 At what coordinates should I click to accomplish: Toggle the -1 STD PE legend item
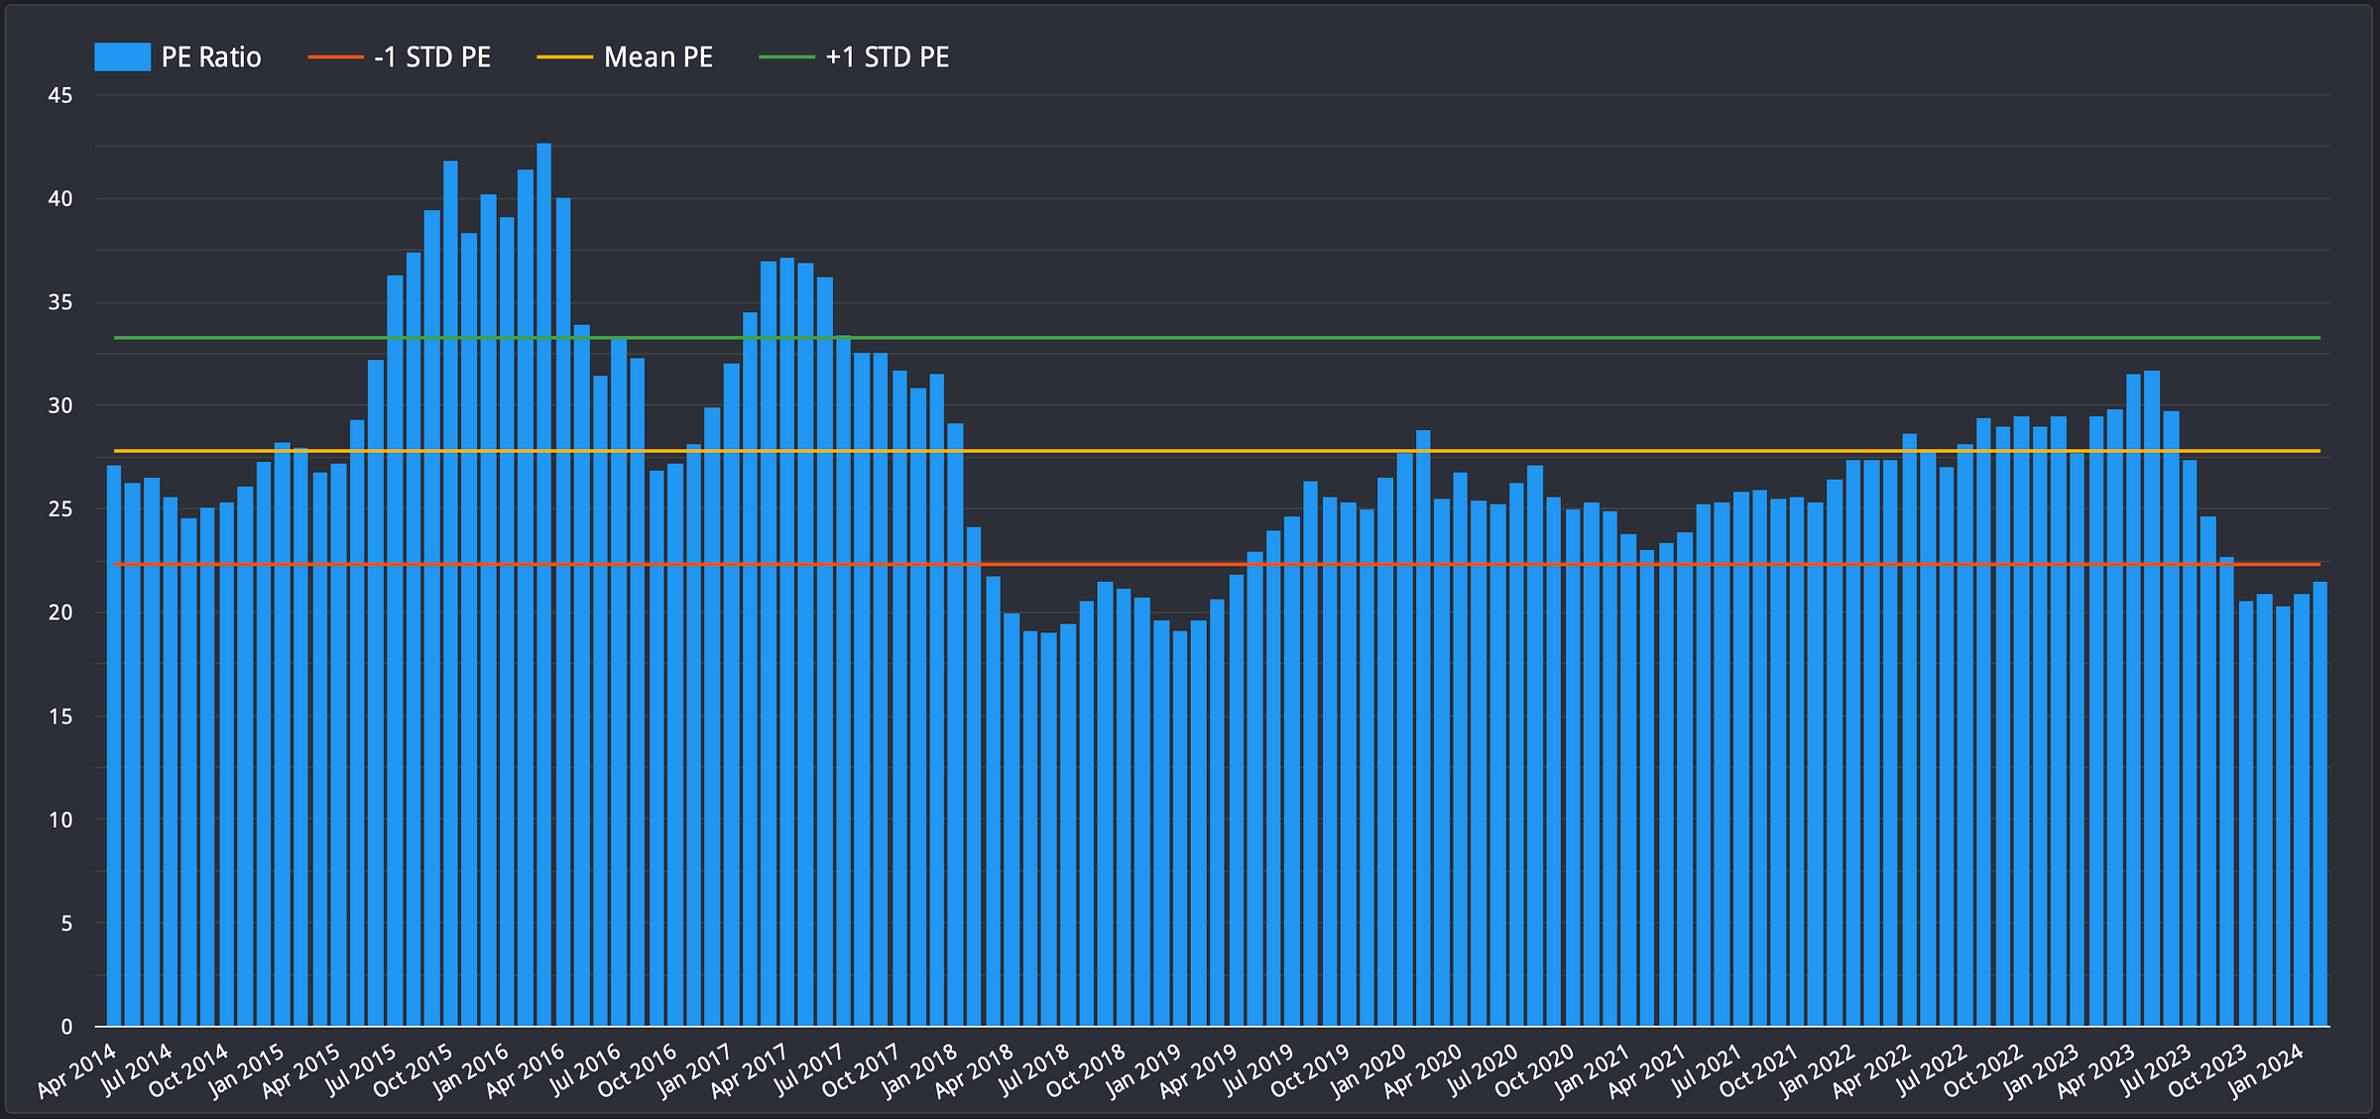tap(432, 57)
